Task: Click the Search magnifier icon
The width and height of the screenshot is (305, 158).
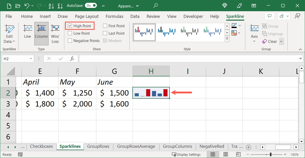Action: click(x=156, y=6)
